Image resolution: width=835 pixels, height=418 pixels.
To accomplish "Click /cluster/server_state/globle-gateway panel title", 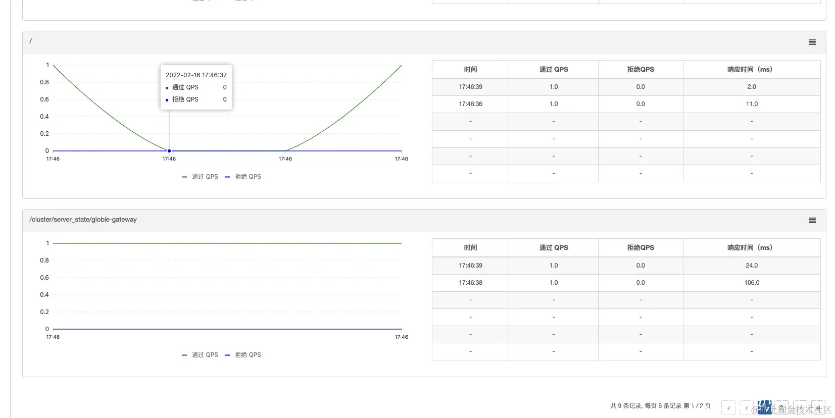I will coord(83,220).
